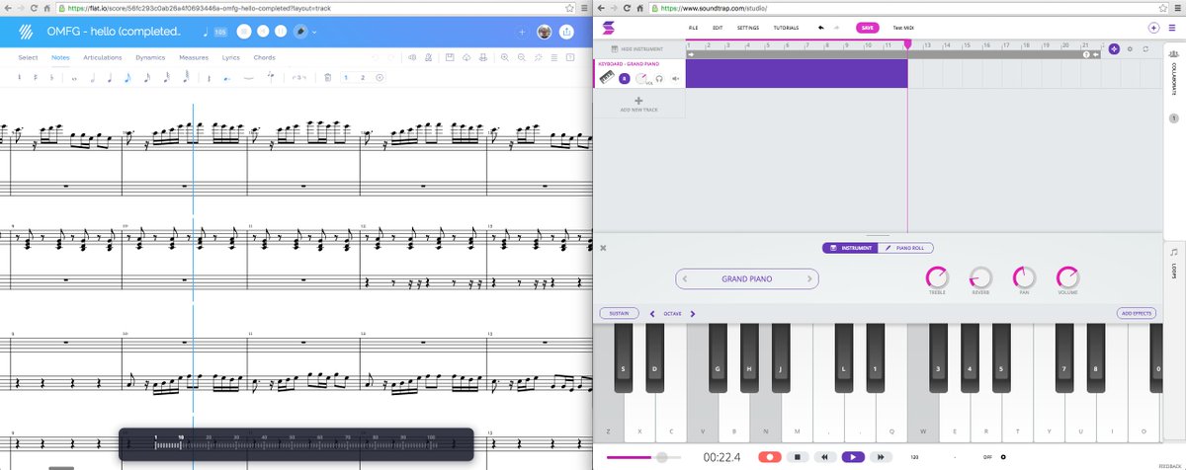Click the stop playback button in Flat header
The image size is (1186, 470).
pos(245,32)
